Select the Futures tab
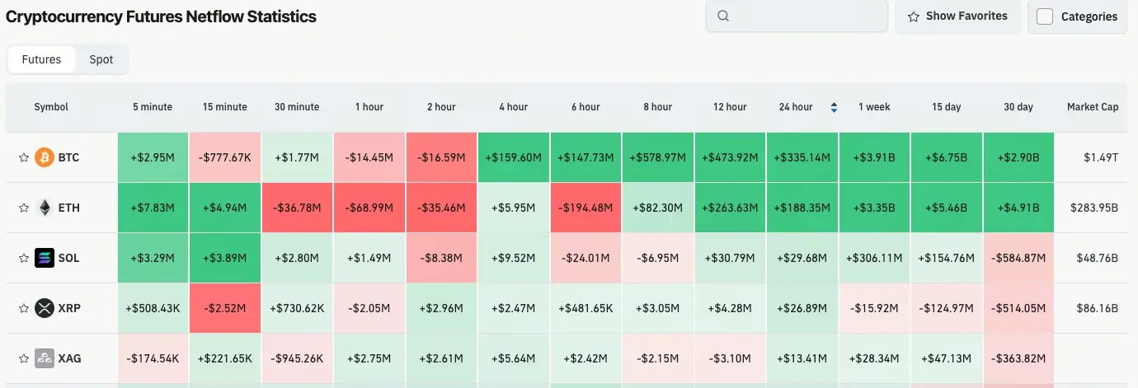 click(41, 59)
